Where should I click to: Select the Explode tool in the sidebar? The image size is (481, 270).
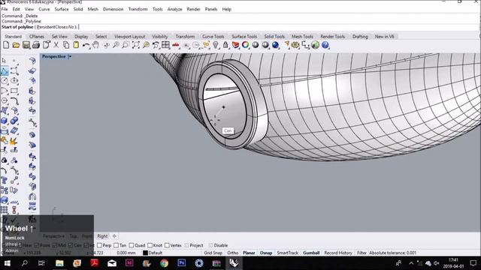[x=14, y=141]
